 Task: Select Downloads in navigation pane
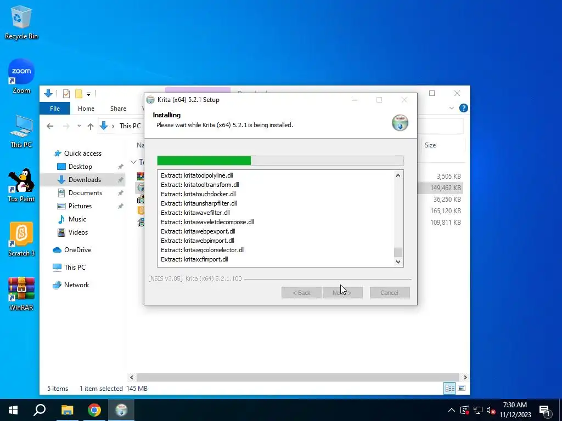85,180
